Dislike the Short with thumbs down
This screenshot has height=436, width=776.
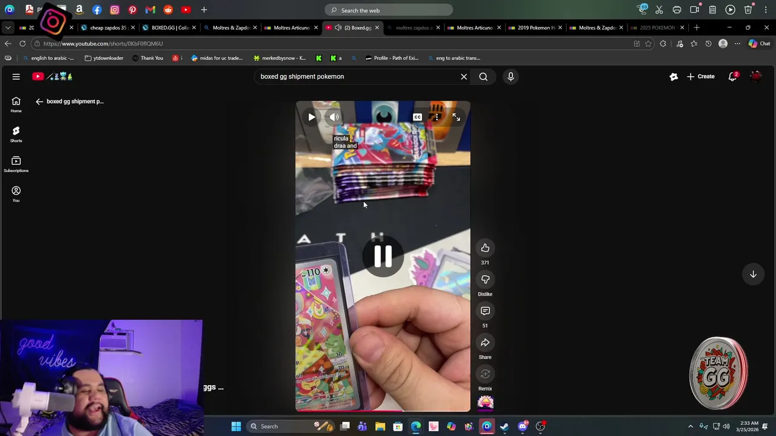click(x=485, y=279)
